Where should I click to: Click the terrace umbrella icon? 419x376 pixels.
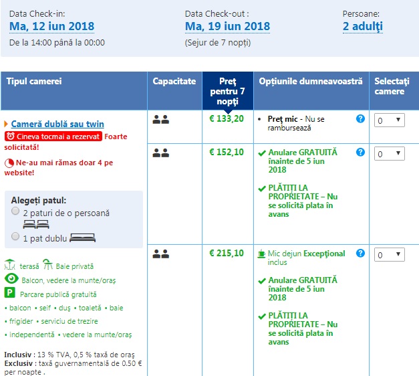click(x=10, y=266)
